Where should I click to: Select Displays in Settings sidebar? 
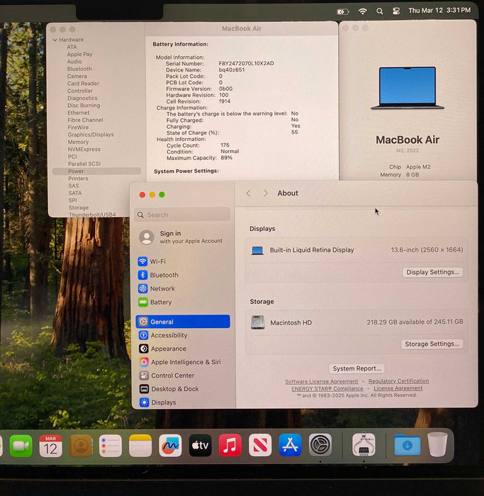coord(183,402)
